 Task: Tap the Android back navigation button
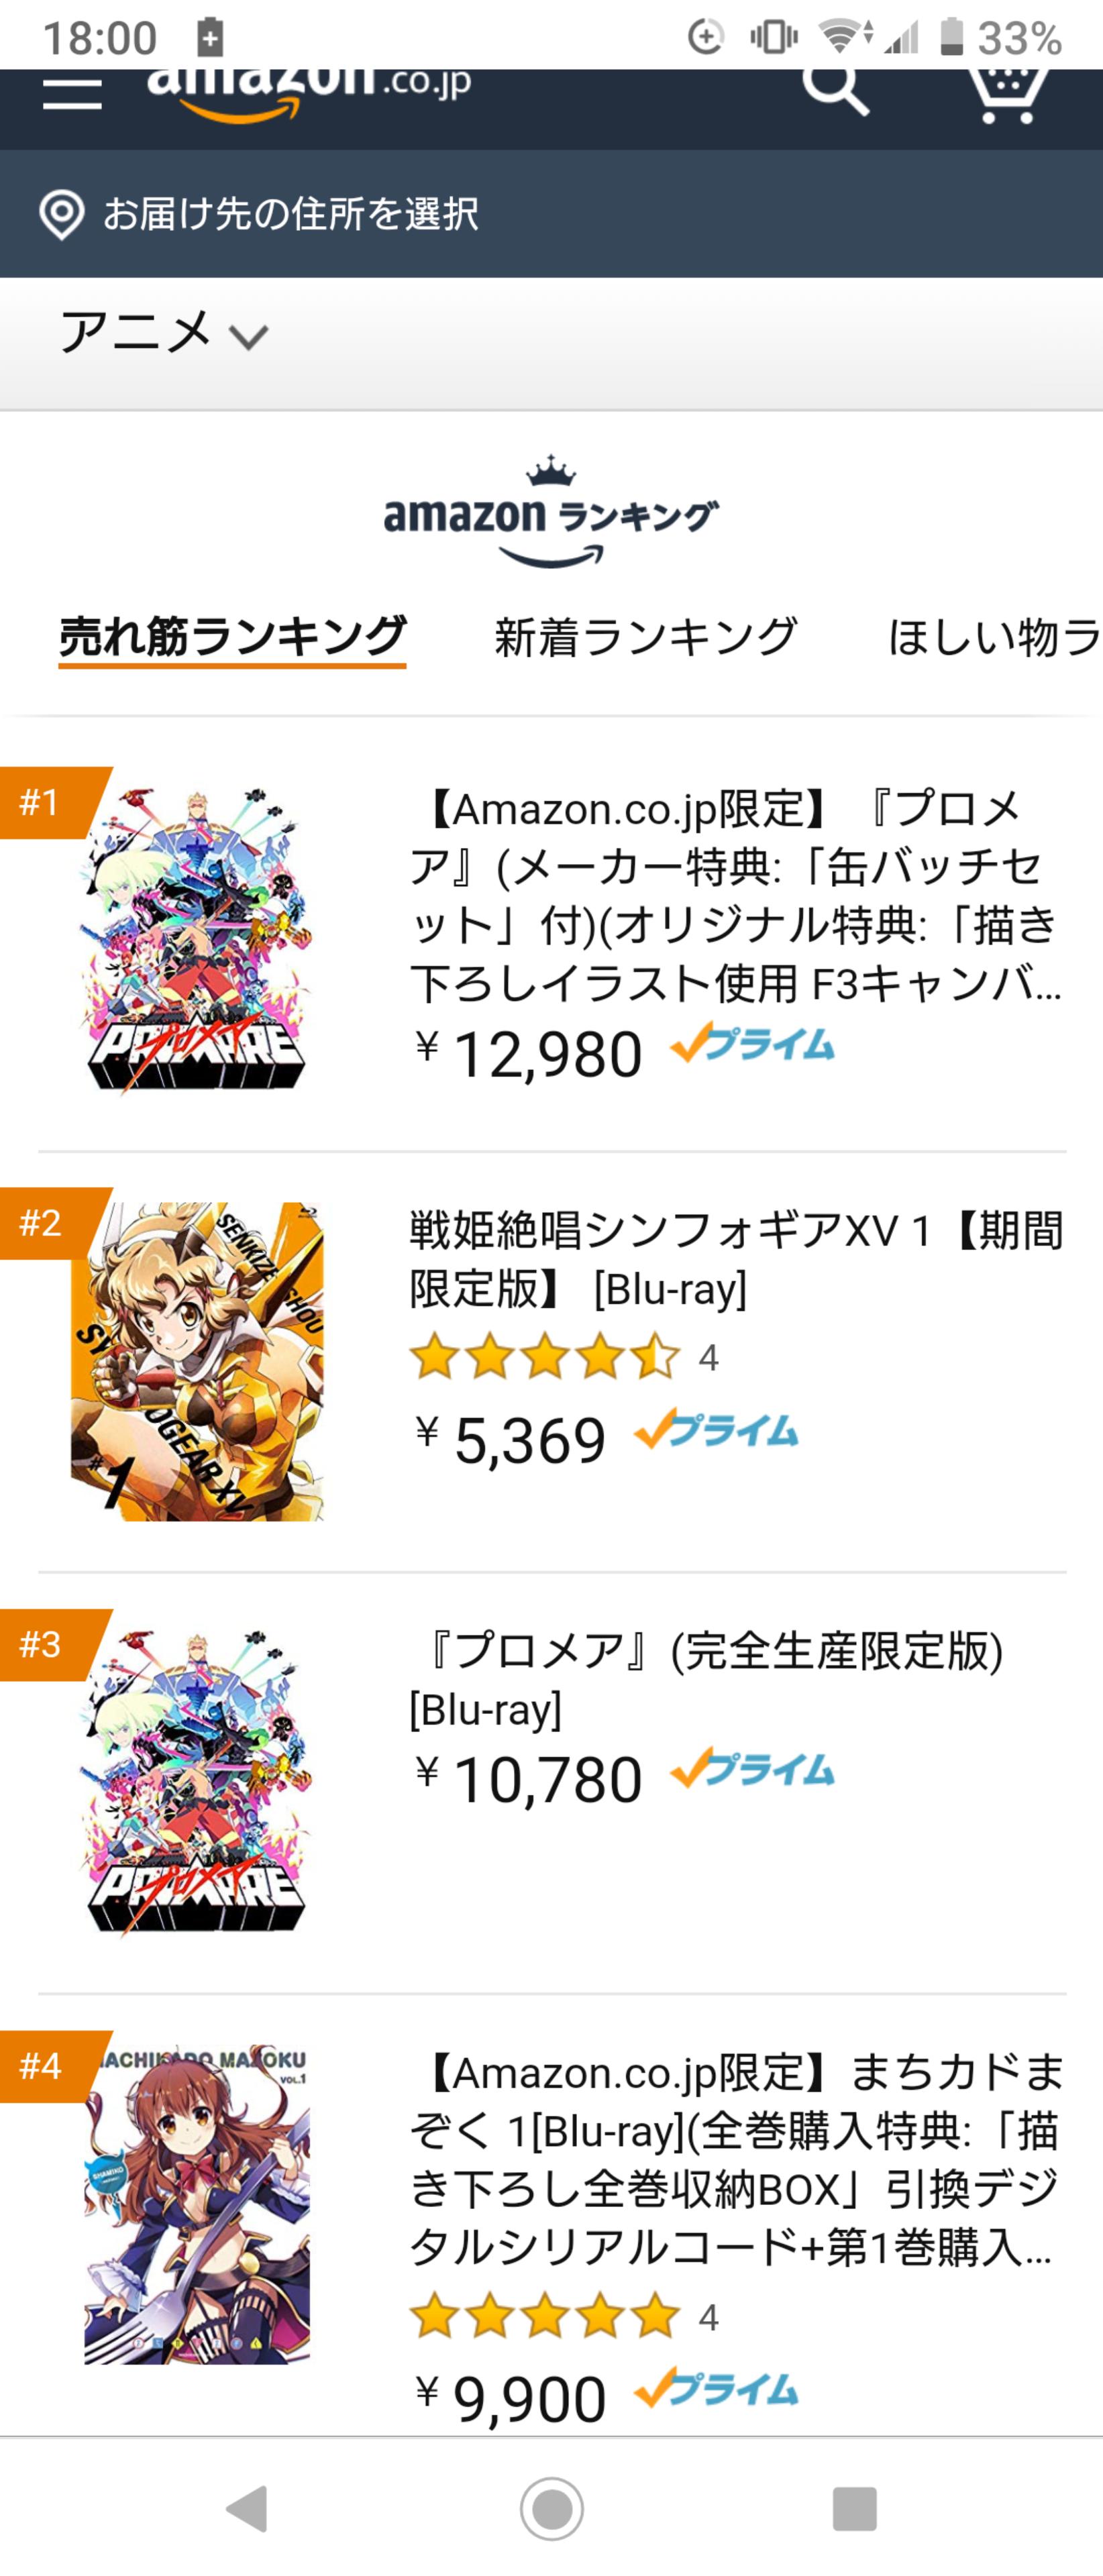click(x=247, y=2507)
